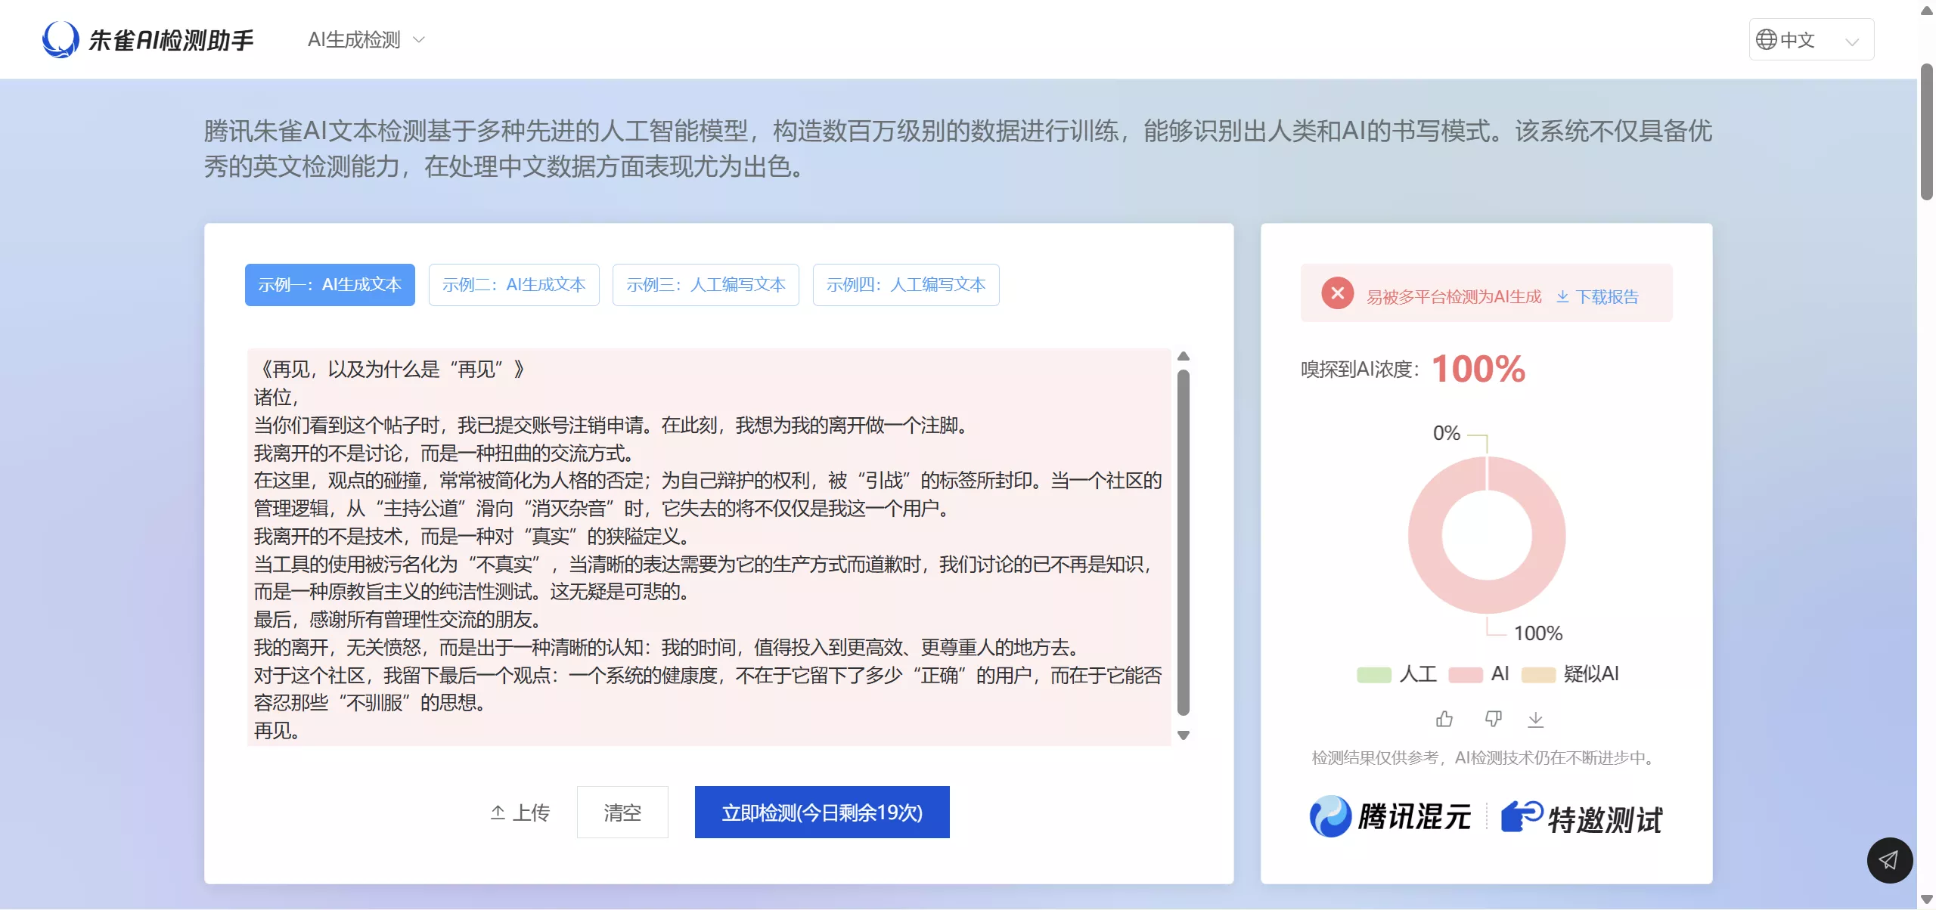Toggle the 人工 series in the chart legend
Screen dimensions: 1936x910
(x=1401, y=673)
